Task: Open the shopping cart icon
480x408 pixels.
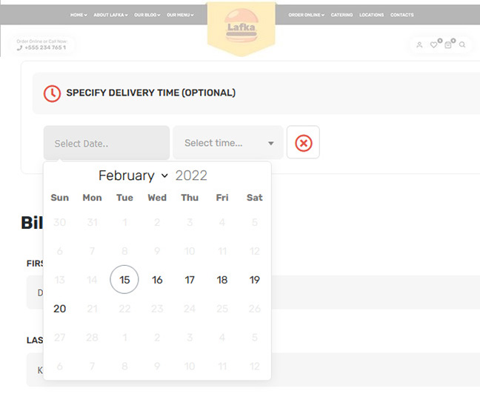Action: click(448, 45)
